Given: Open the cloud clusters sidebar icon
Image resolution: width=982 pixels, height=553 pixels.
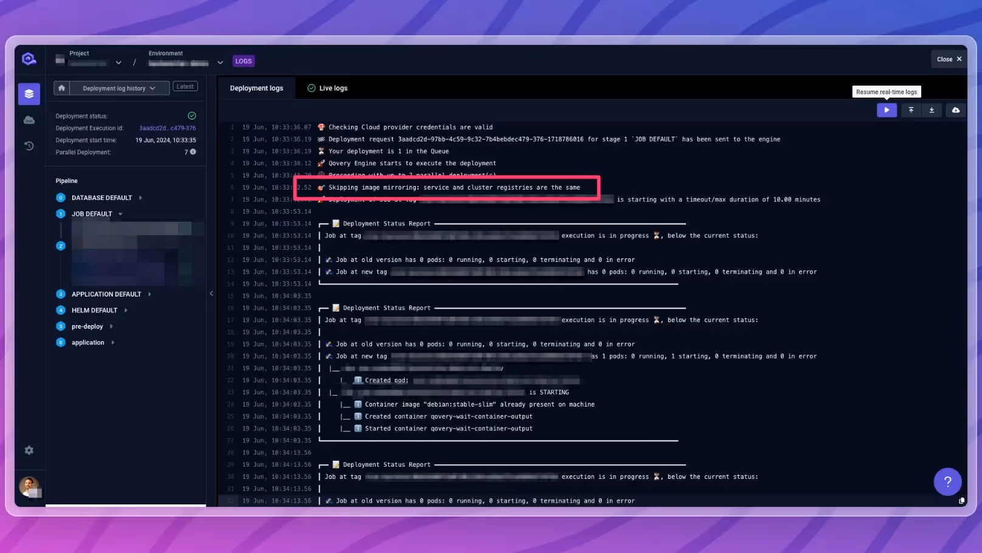Looking at the screenshot, I should point(29,120).
